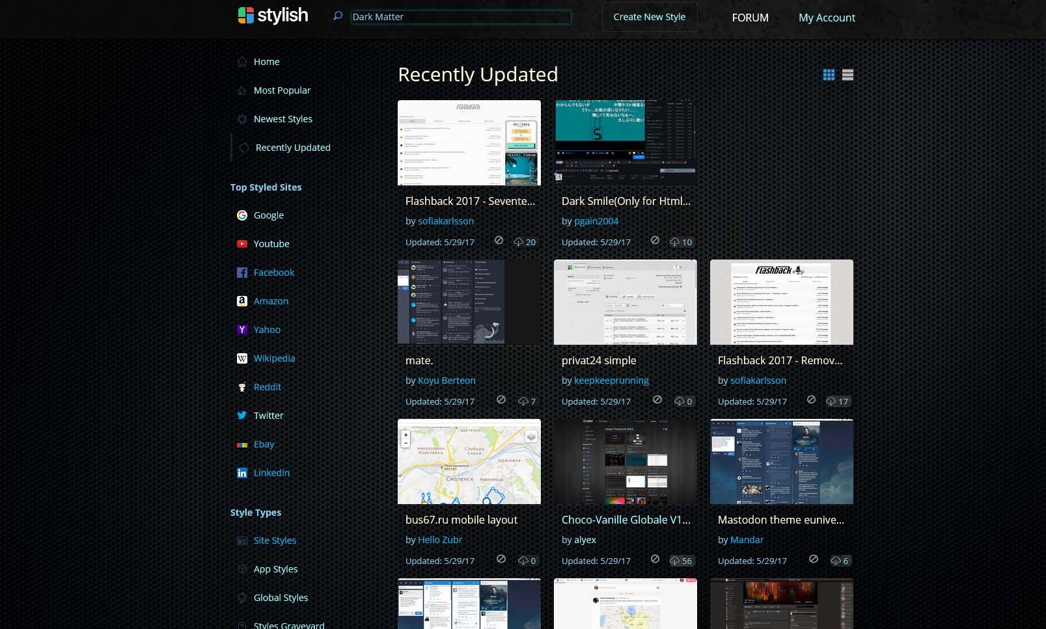
Task: Open Global Styles category
Action: point(281,598)
